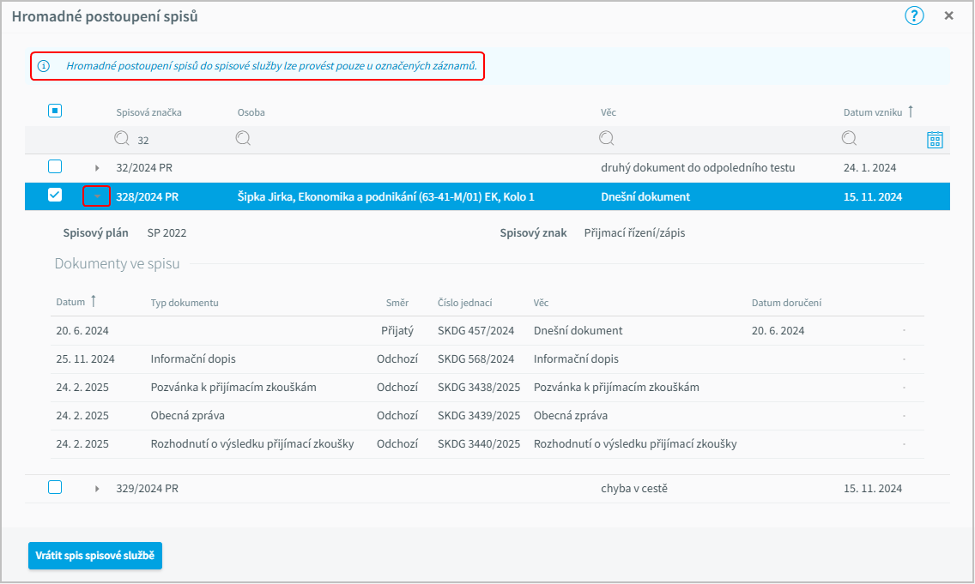The height and width of the screenshot is (584, 975).
Task: Click search icon in Spisová značka filter
Action: click(x=122, y=138)
